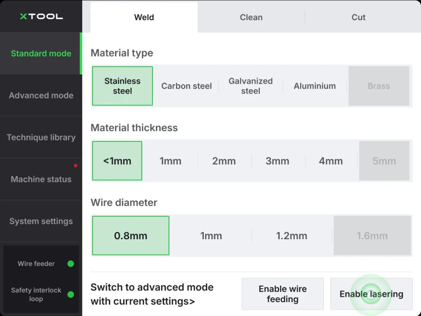This screenshot has height=316, width=421.
Task: Click the red notification dot on Machine status
Action: tap(76, 166)
